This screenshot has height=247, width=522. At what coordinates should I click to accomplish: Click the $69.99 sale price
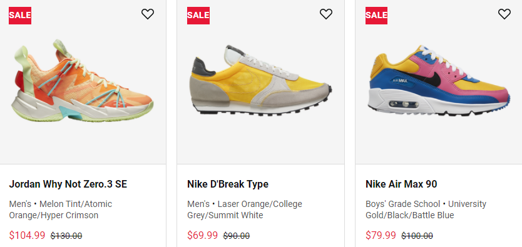202,235
